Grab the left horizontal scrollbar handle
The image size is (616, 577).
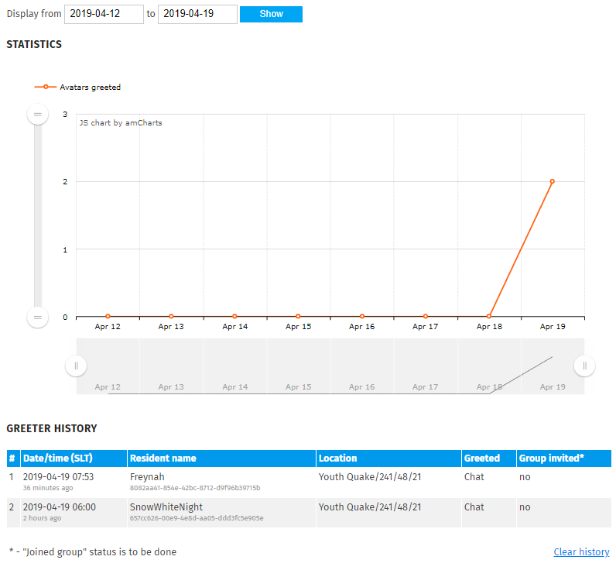point(76,366)
